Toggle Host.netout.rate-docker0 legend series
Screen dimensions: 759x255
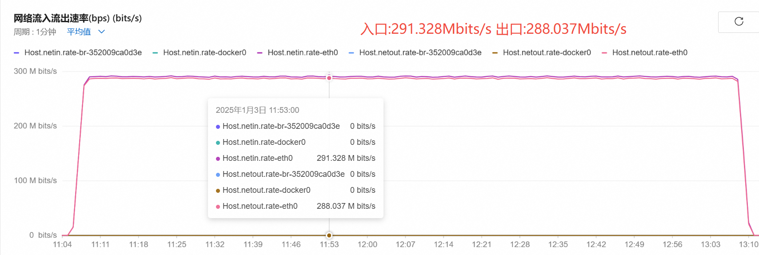tap(542, 52)
